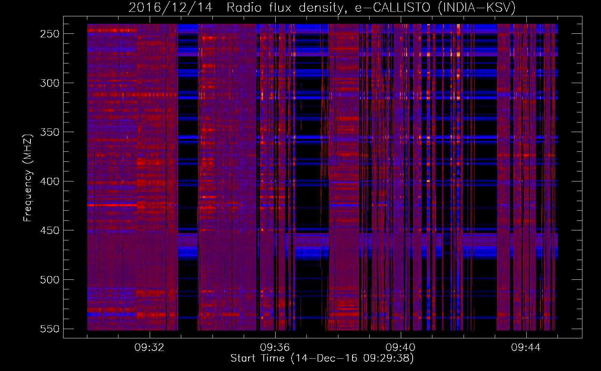The width and height of the screenshot is (601, 371).
Task: Click the plot title mentioning e-CALLISTO (INDIA-KSV)
Action: pyautogui.click(x=322, y=7)
